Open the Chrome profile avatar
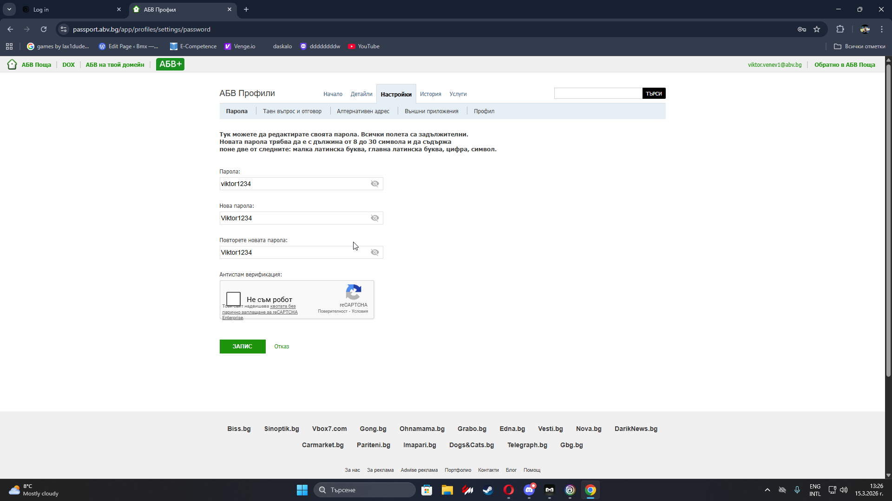 tap(865, 29)
